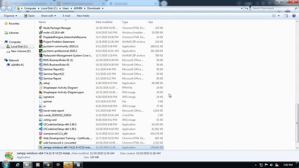Open the Organize menu
299x168 pixels.
[10, 16]
